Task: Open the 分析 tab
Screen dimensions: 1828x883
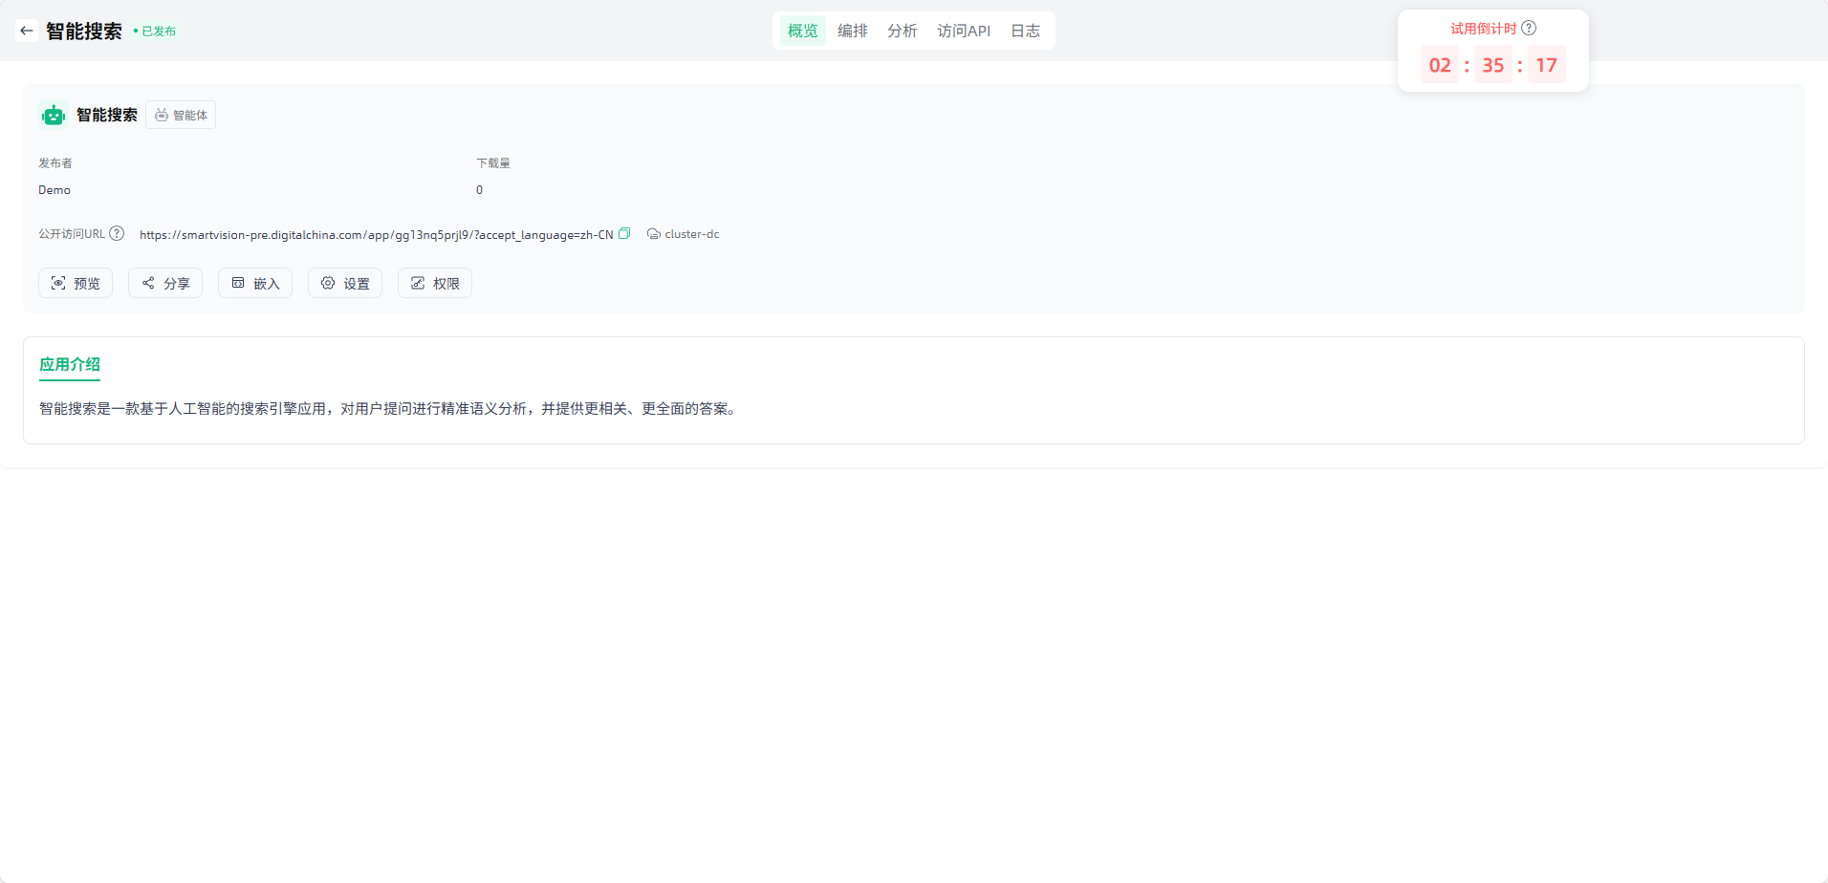Action: (902, 31)
